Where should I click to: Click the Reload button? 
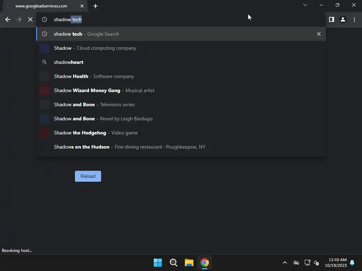(x=88, y=176)
